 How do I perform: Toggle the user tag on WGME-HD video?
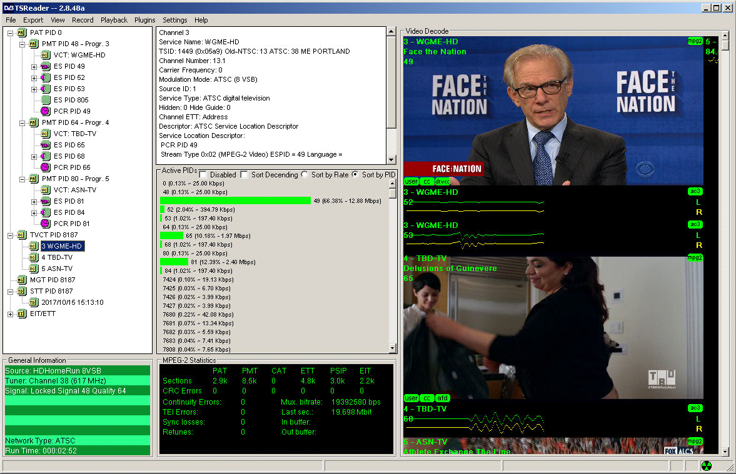pyautogui.click(x=411, y=182)
